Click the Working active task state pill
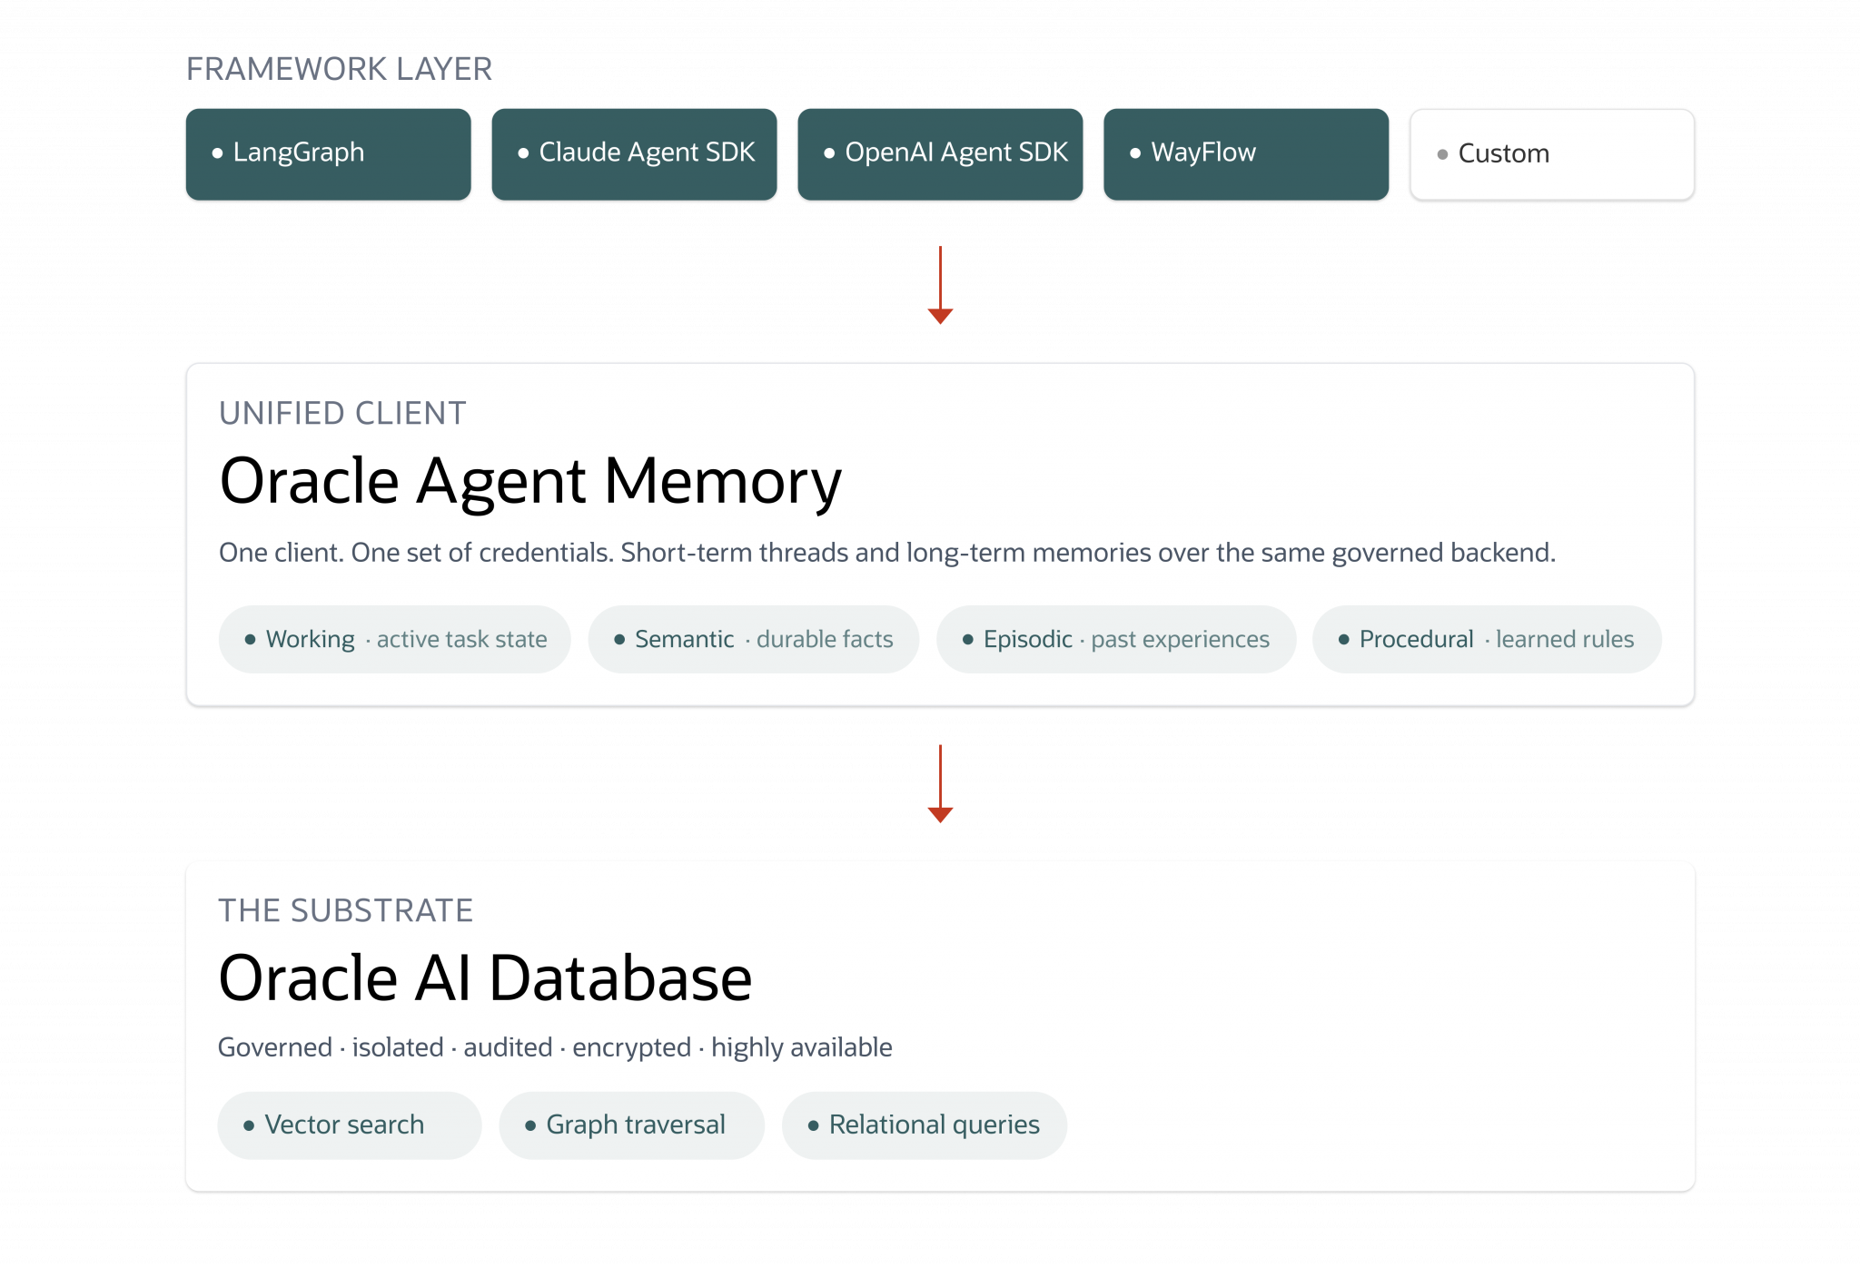1860x1267 pixels. (x=395, y=639)
